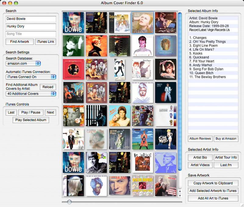Image resolution: width=244 pixels, height=207 pixels.
Task: Choose the Bowie at the Beeb cover
Action: (x=120, y=139)
